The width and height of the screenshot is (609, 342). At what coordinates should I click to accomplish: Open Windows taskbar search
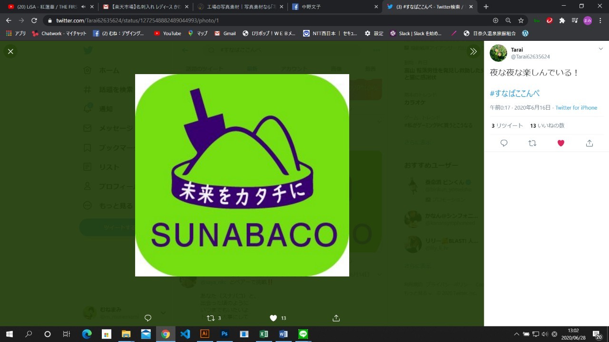(29, 334)
